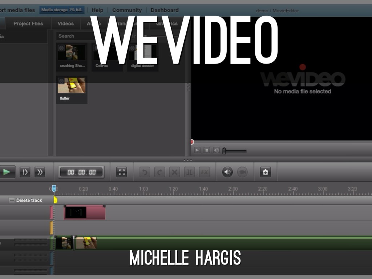Click the split clip icon
The width and height of the screenshot is (372, 279).
[x=189, y=172]
